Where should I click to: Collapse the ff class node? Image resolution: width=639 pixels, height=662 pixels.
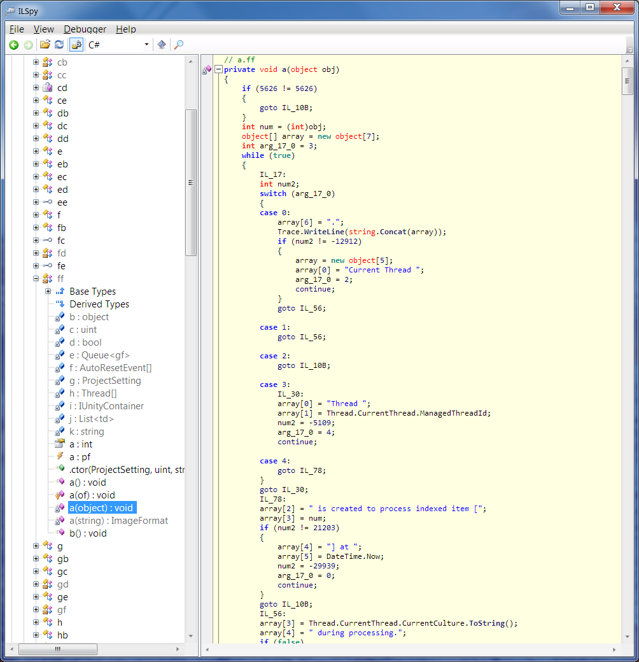click(x=36, y=279)
